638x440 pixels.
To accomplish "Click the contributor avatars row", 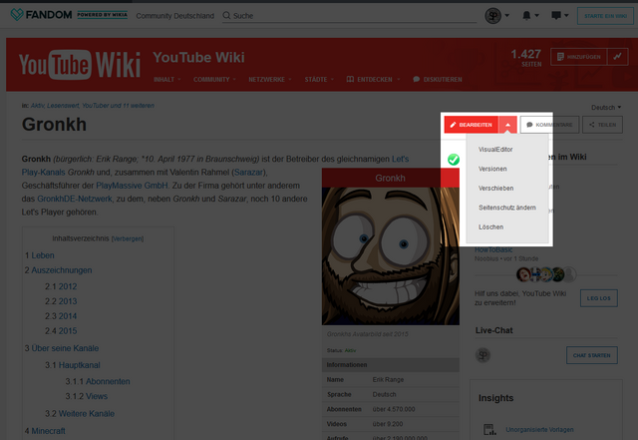I will tap(546, 274).
